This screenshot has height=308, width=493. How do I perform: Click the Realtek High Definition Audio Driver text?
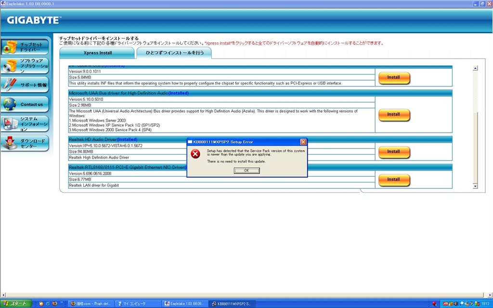click(99, 158)
